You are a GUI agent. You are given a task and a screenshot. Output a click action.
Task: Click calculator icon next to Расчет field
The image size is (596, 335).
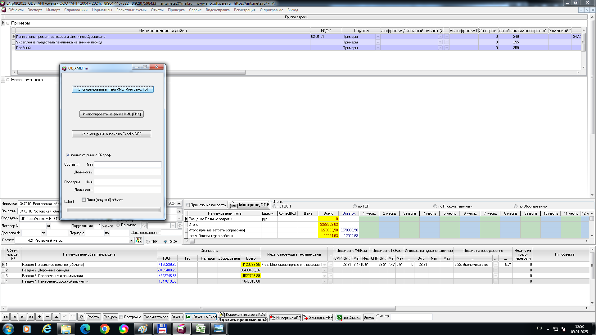point(139,240)
